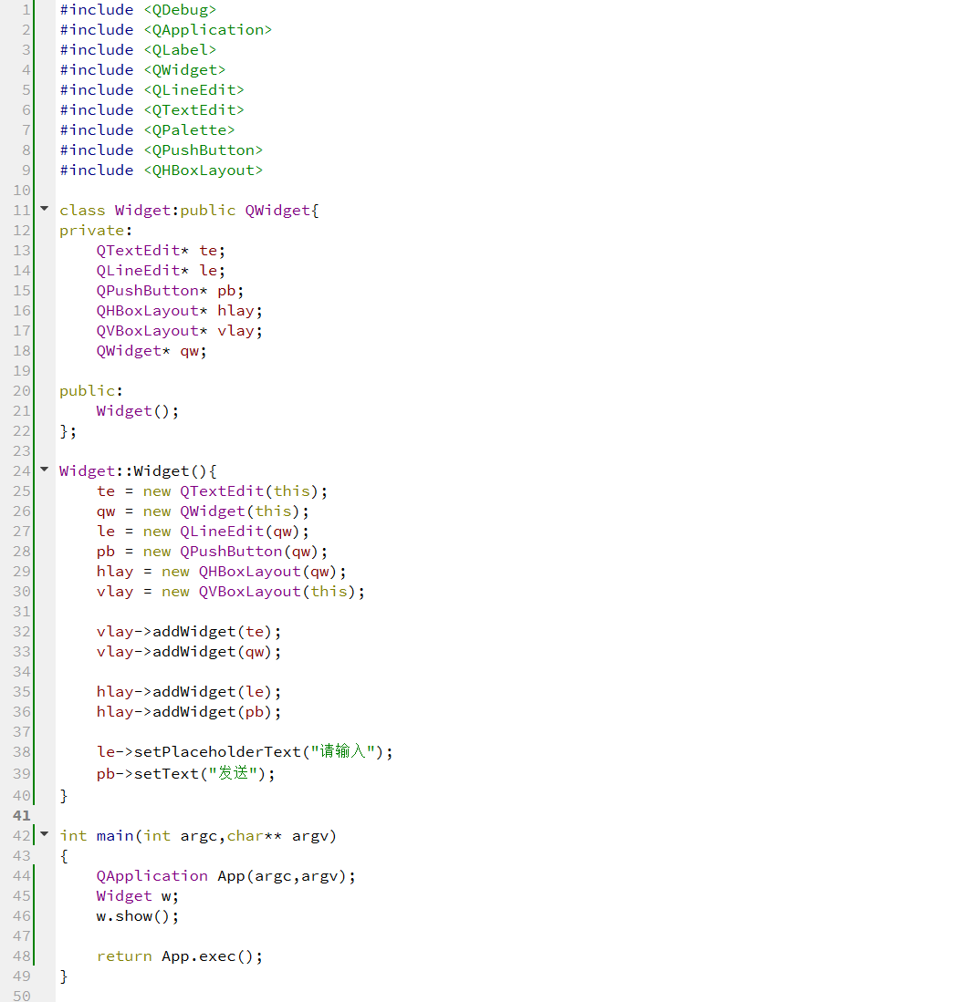Click the setPlaceholderText("请输入") line

point(245,751)
